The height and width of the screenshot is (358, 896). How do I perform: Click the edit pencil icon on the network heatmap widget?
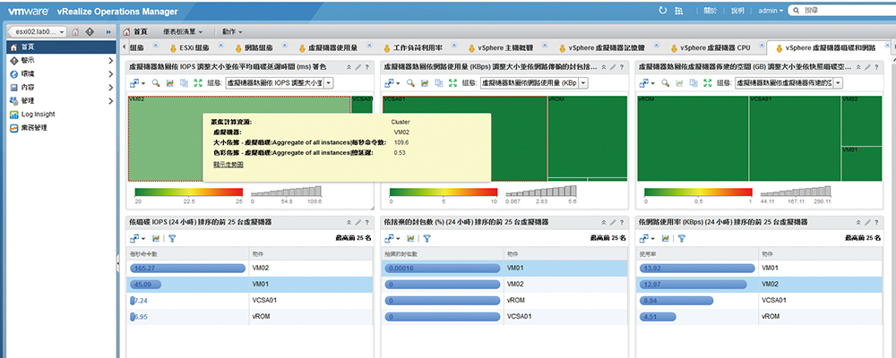pyautogui.click(x=613, y=67)
